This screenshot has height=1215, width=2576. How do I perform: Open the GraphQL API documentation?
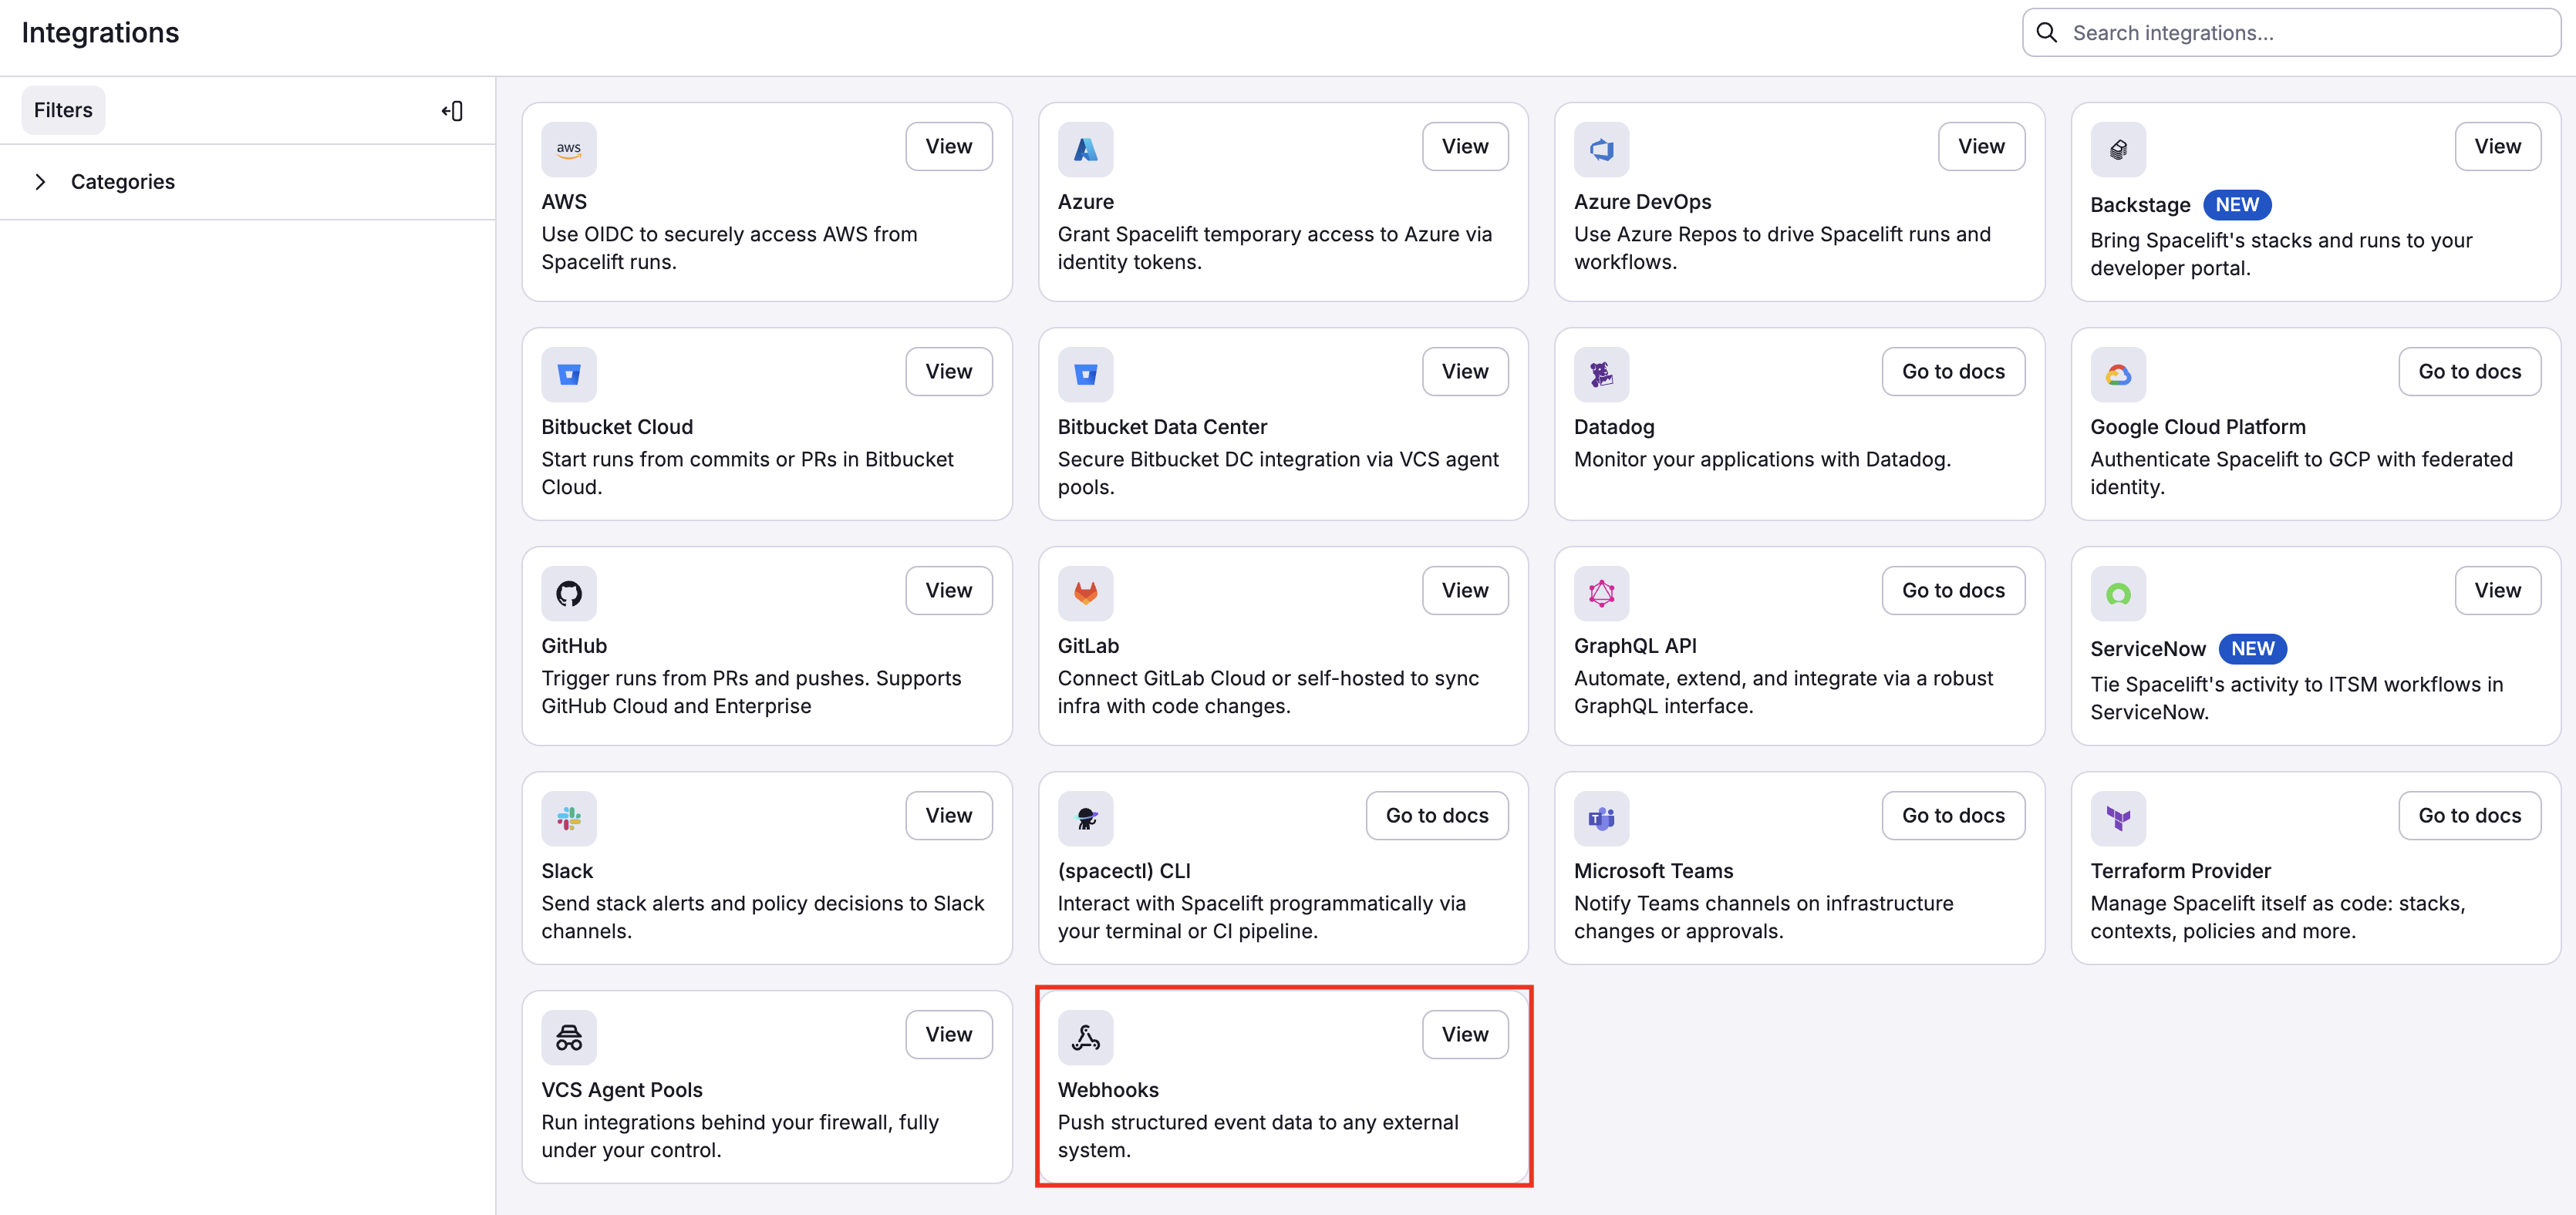(1952, 590)
